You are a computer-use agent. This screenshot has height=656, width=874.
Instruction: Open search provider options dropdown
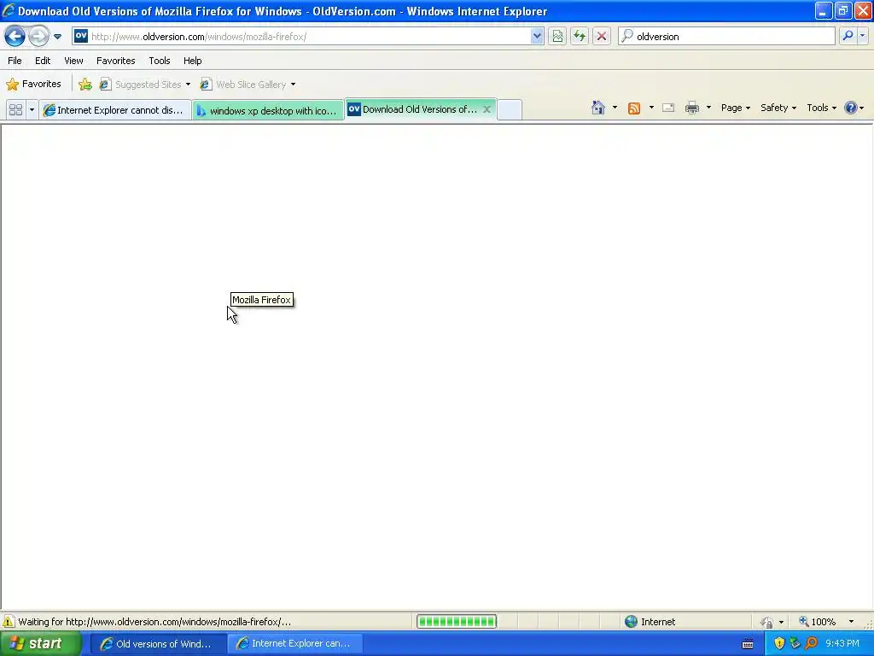click(862, 36)
